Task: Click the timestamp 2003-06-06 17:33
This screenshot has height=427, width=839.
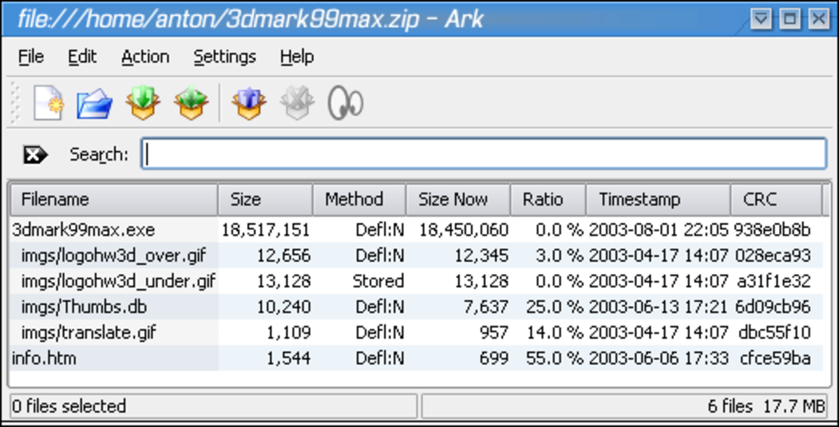Action: click(659, 359)
